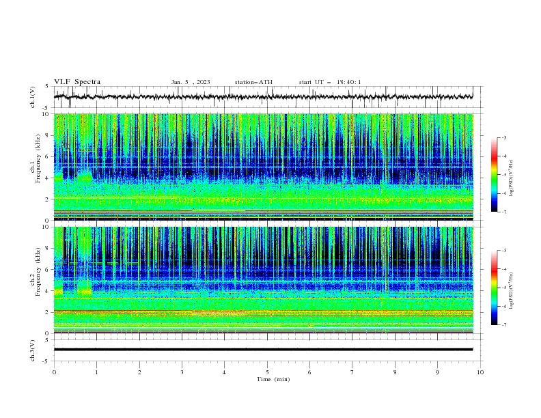Click the "start UT = 18:40: 1" text

330,82
